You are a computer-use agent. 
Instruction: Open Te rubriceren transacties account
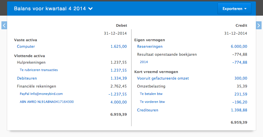[x=39, y=70]
